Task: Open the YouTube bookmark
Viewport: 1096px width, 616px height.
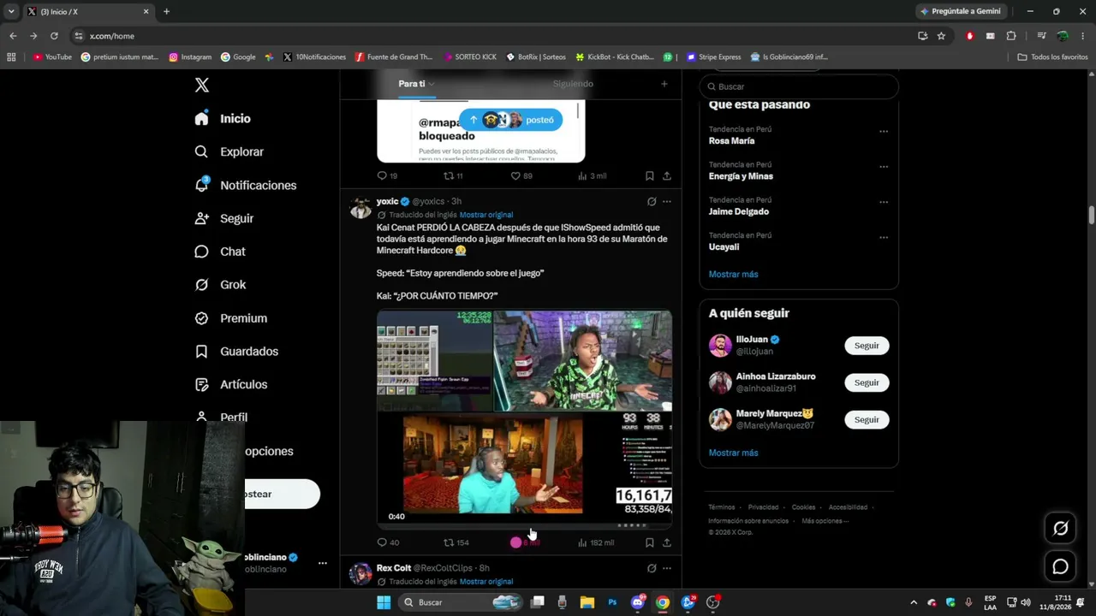Action: tap(52, 57)
